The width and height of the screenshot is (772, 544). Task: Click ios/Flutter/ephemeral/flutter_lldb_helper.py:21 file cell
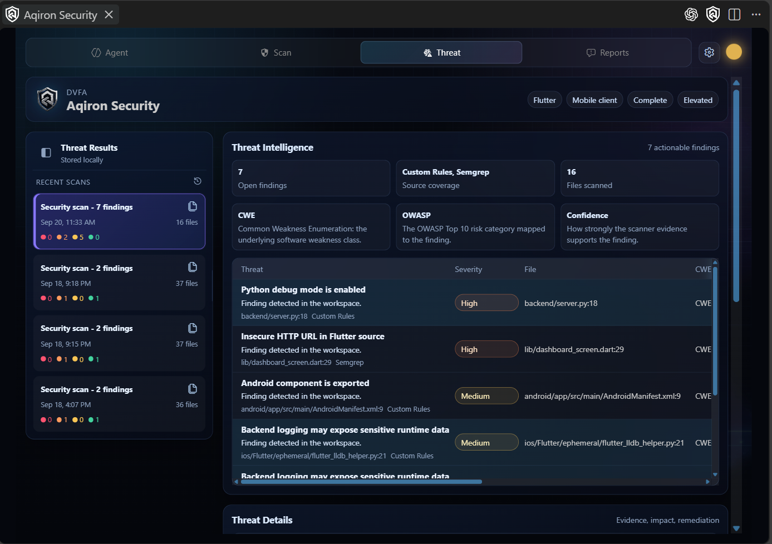(604, 443)
